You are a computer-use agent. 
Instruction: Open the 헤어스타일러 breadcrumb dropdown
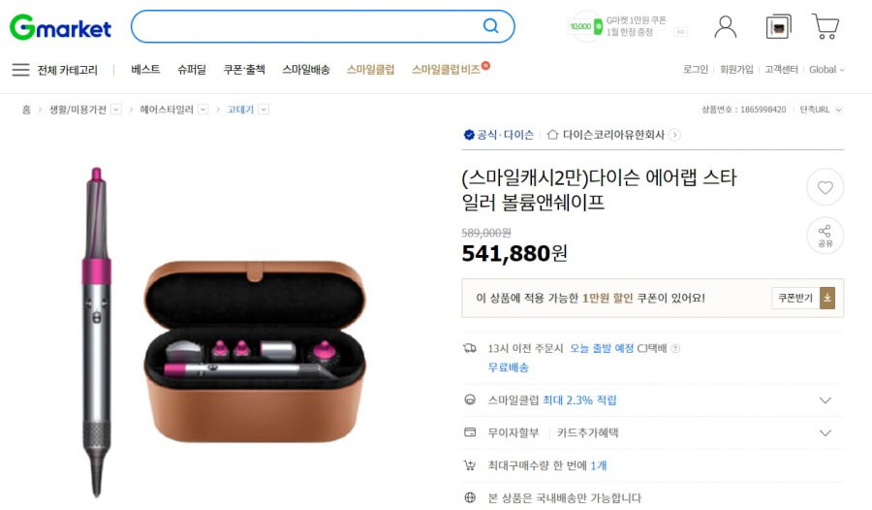point(203,110)
